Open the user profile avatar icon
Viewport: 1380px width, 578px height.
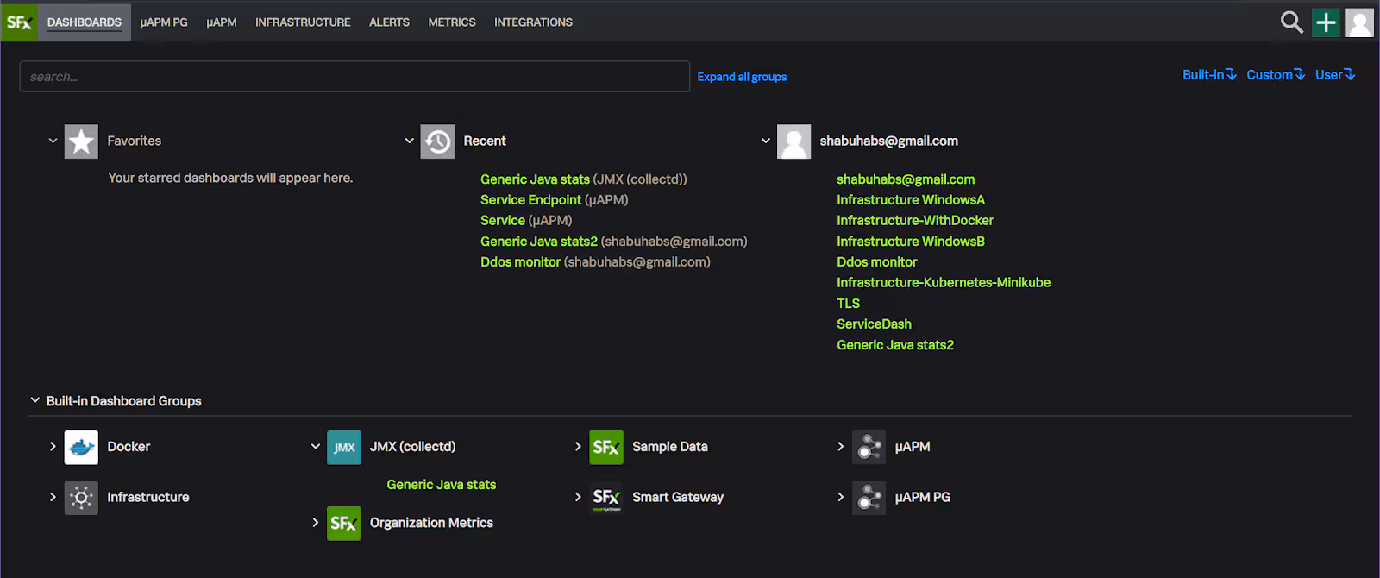[x=1359, y=22]
